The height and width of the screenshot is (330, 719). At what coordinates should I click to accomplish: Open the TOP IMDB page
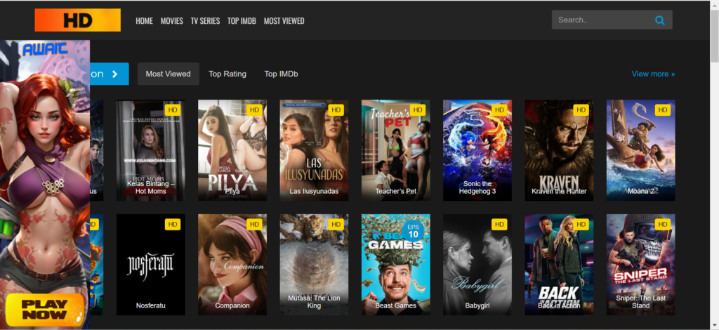[x=242, y=20]
